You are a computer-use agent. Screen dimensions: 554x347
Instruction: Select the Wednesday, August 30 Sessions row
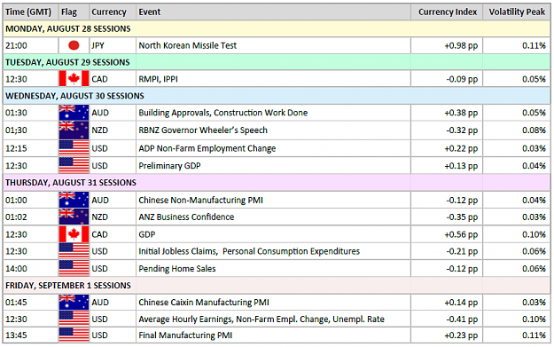(x=277, y=96)
